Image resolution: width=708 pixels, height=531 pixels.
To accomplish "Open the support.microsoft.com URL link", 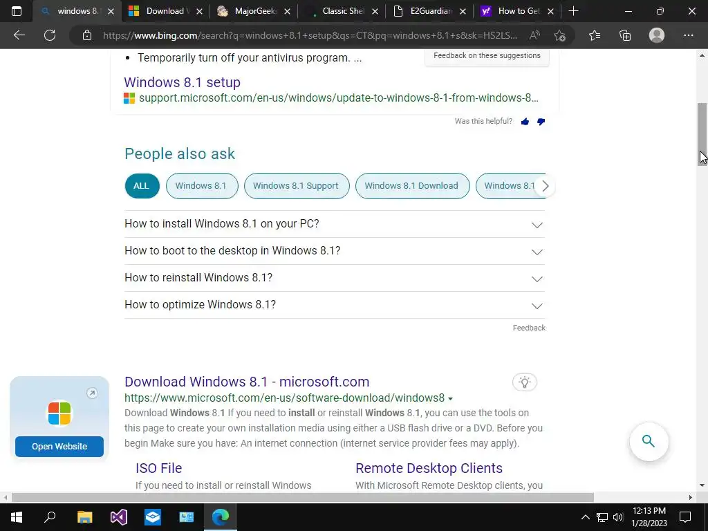I will (338, 98).
